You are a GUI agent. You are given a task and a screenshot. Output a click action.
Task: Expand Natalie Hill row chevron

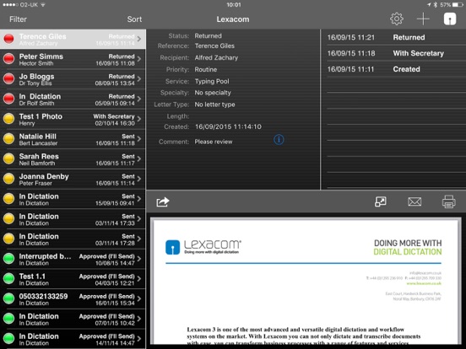point(139,138)
